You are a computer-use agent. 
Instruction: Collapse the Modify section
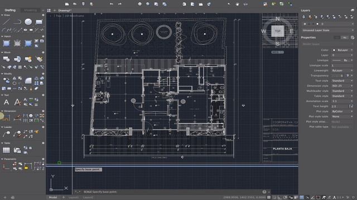click(2, 74)
